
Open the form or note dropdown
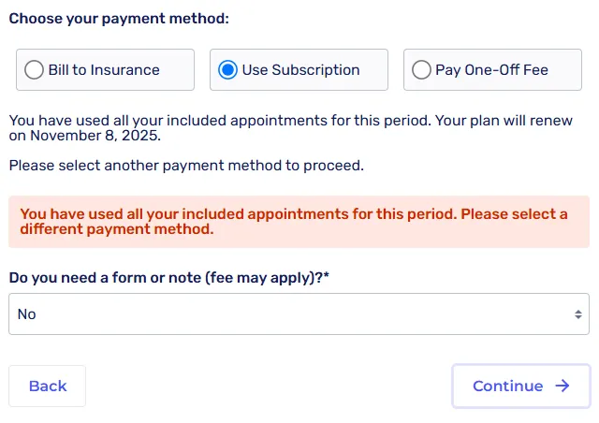[x=299, y=314]
